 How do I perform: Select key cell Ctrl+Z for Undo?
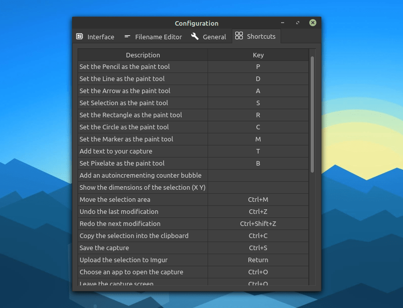258,212
